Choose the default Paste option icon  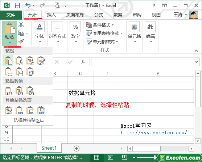pyautogui.click(x=8, y=60)
